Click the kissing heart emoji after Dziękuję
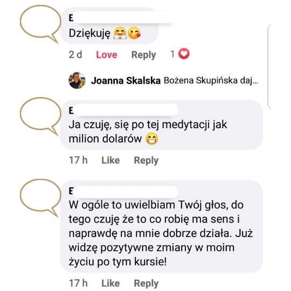This screenshot has height=291, width=291. pos(134,33)
